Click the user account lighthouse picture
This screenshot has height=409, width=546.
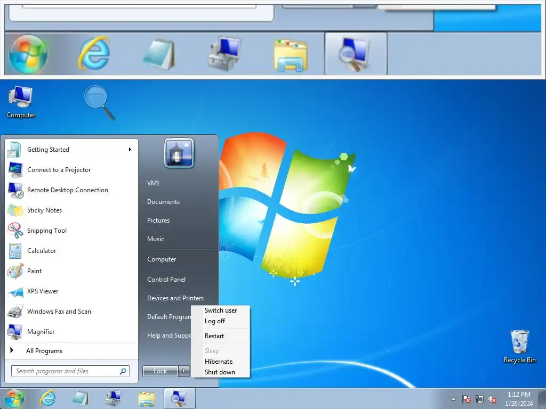tap(179, 153)
